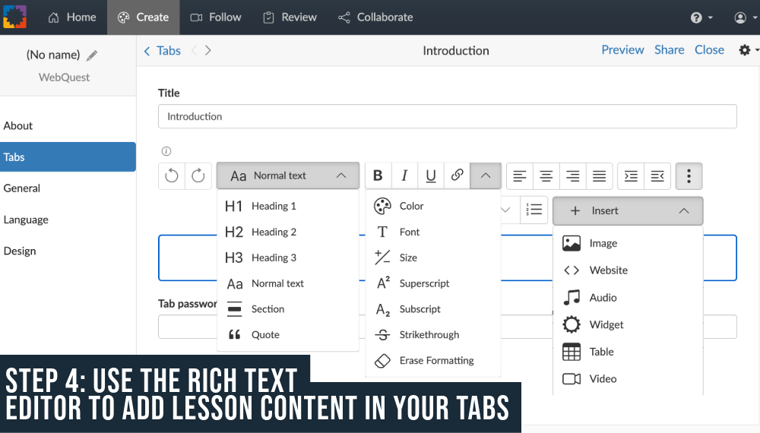760x433 pixels.
Task: Open the Review section
Action: click(290, 17)
